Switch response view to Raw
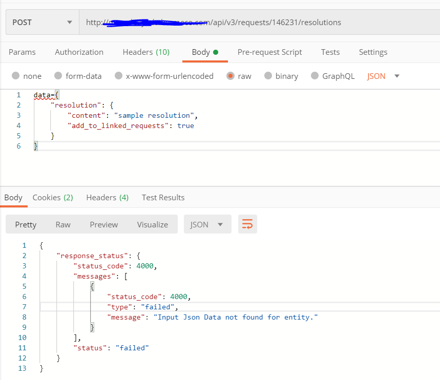 point(63,224)
